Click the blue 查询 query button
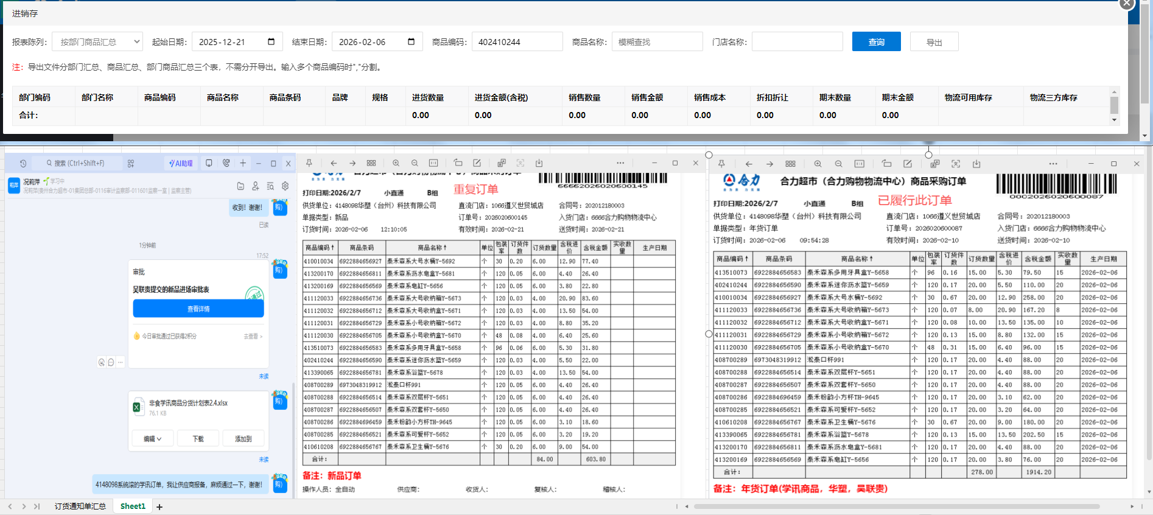The width and height of the screenshot is (1153, 515). [876, 42]
